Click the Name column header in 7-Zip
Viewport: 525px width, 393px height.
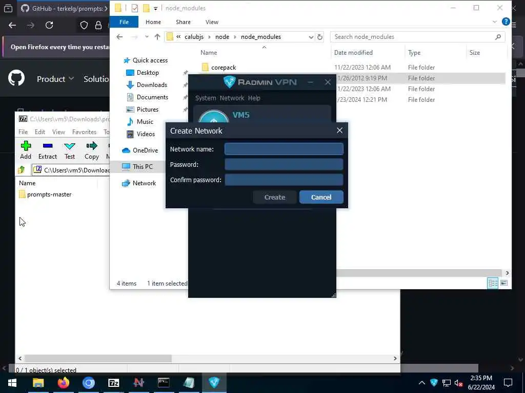[x=27, y=183]
